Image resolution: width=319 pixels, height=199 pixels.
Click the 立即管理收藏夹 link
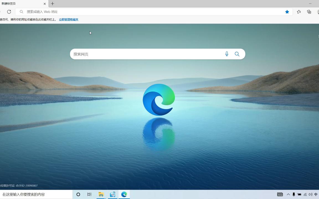pyautogui.click(x=68, y=19)
